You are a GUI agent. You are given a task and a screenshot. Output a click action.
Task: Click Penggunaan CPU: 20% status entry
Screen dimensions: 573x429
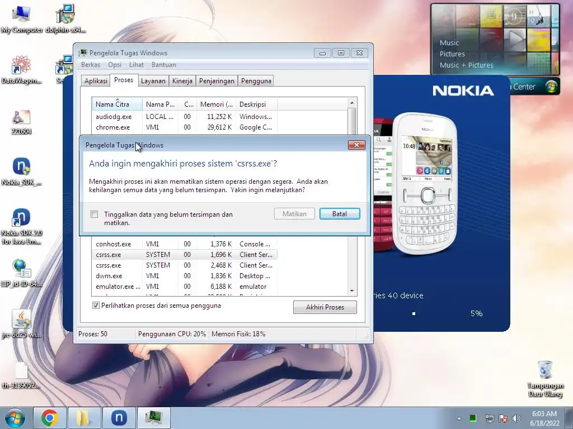[172, 334]
